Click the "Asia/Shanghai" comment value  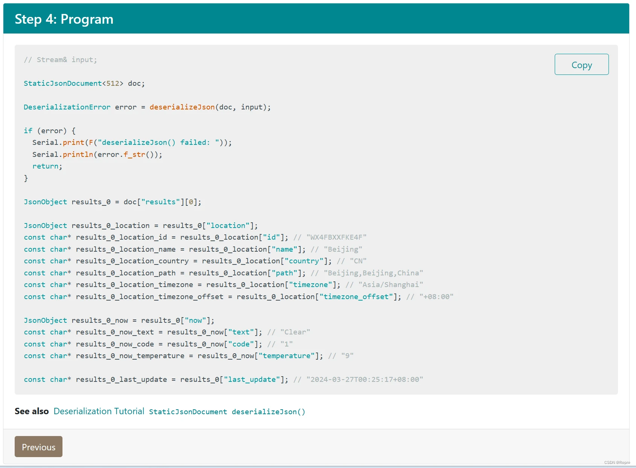(x=391, y=285)
